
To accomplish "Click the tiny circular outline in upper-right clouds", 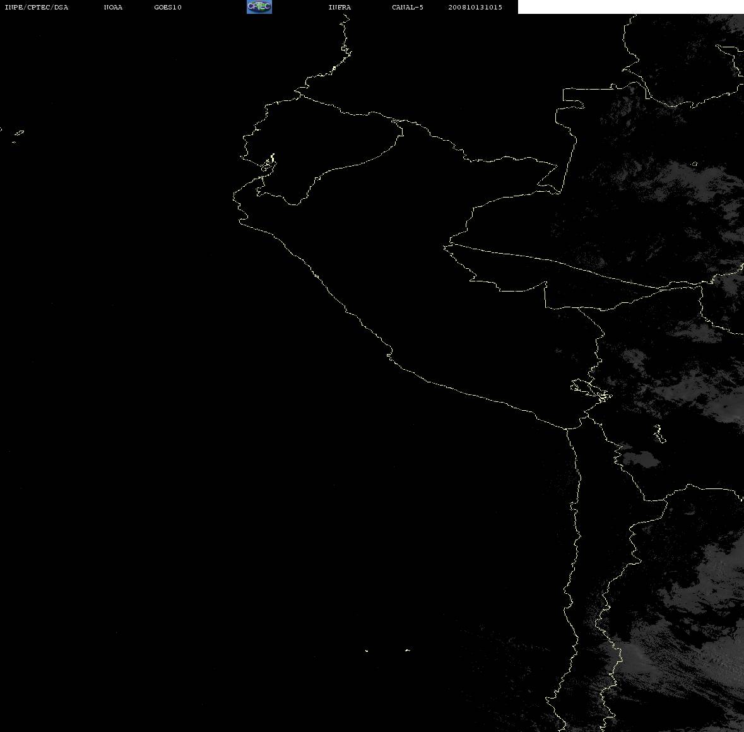I will point(695,164).
